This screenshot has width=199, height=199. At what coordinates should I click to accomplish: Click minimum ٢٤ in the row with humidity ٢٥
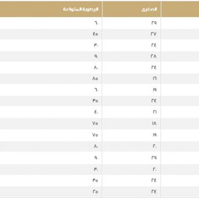(x=154, y=192)
